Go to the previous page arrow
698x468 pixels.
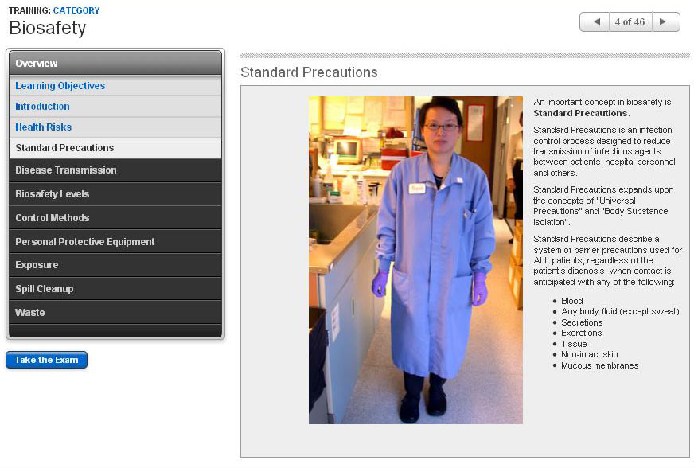tap(594, 22)
